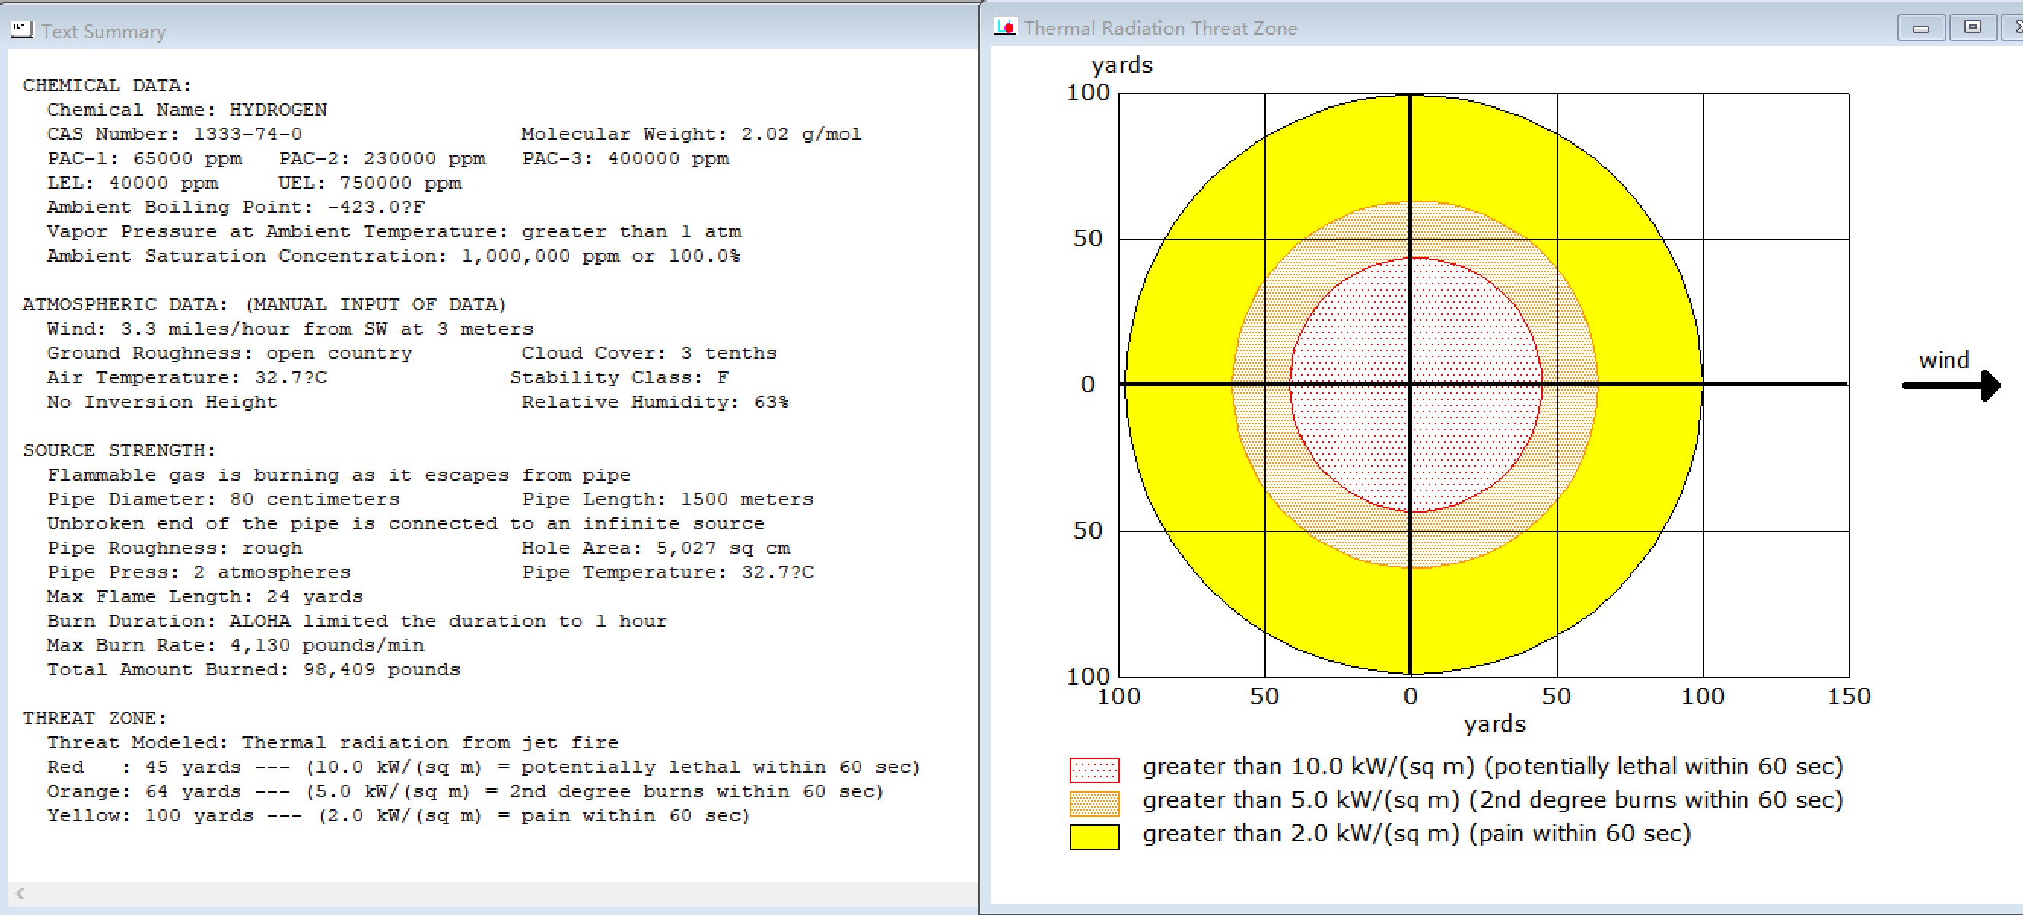This screenshot has width=2023, height=915.
Task: Click the left scroll arrow in Text Summary
Action: [x=21, y=893]
